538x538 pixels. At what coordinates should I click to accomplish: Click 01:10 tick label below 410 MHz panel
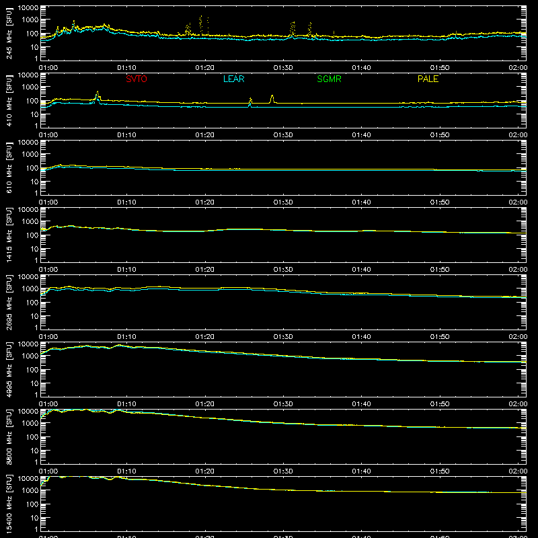pyautogui.click(x=126, y=135)
